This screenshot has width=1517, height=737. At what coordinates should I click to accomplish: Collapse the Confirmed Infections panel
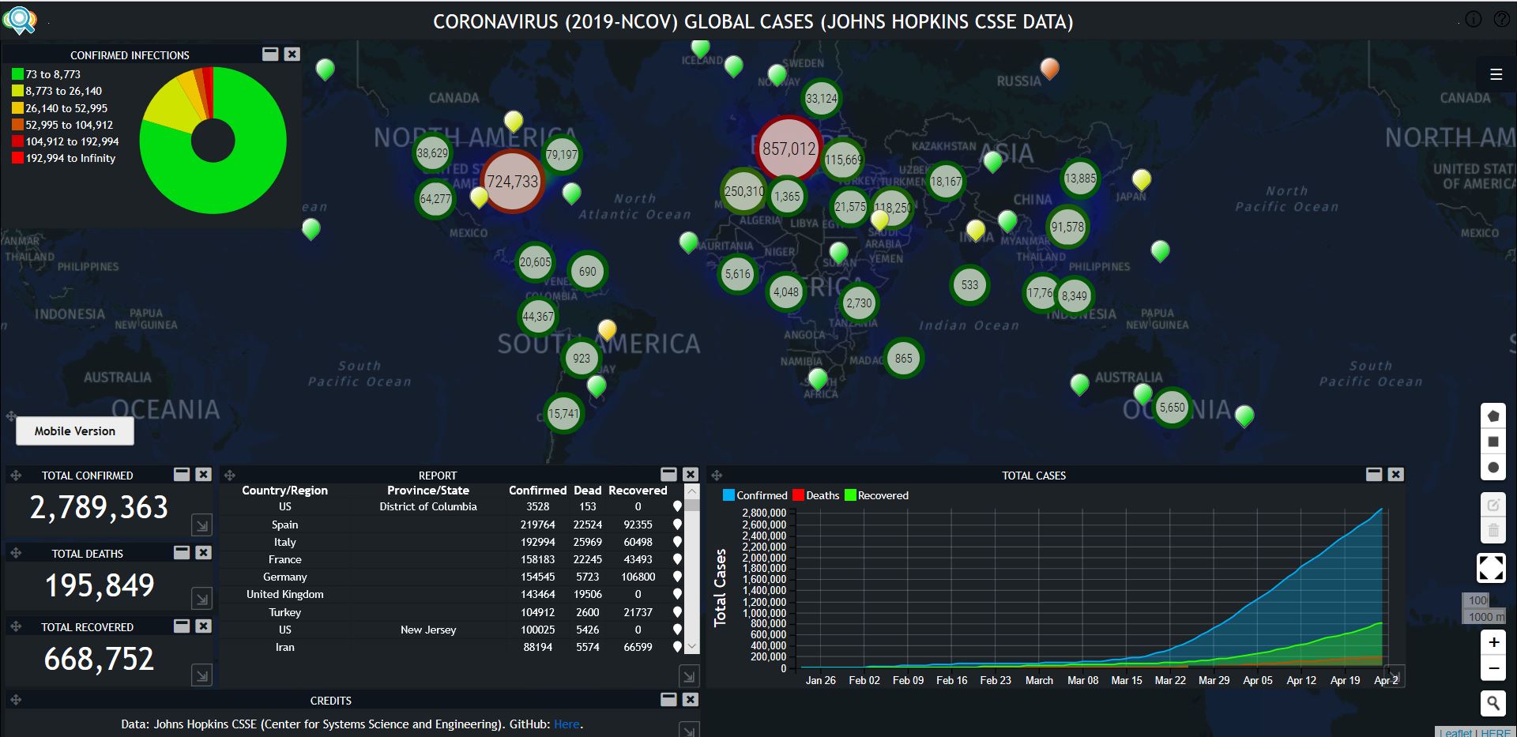(x=270, y=54)
